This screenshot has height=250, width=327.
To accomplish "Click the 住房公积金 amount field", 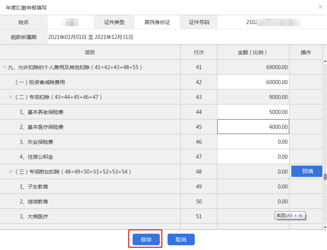I will pyautogui.click(x=253, y=157).
